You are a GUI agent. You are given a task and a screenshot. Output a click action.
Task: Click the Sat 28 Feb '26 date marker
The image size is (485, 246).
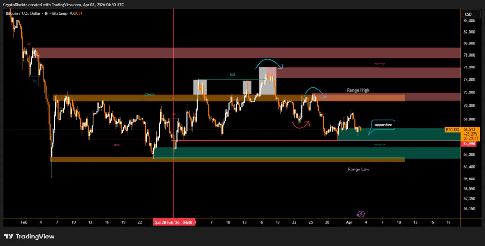click(173, 222)
